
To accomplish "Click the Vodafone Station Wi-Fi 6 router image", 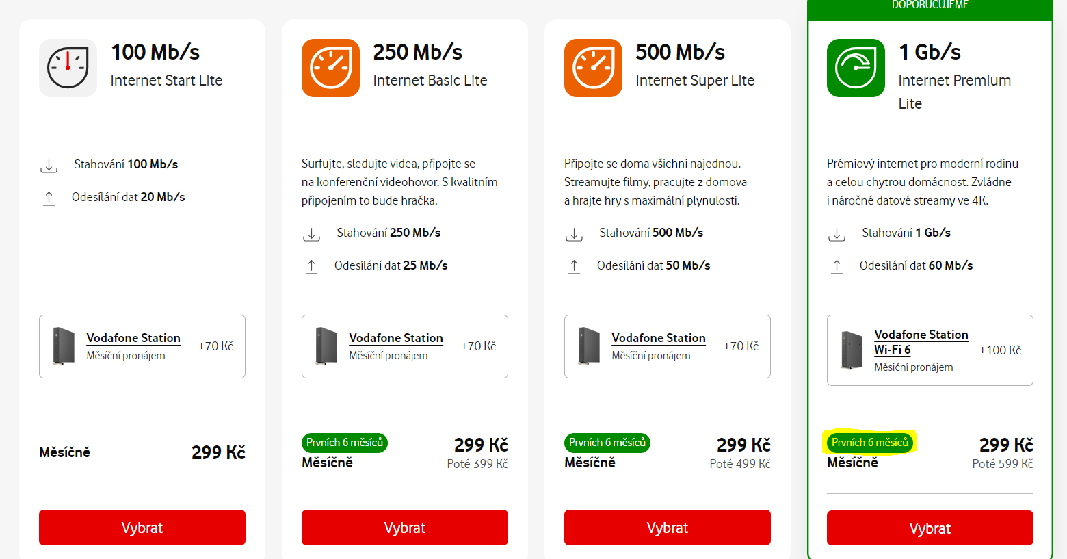I will 852,350.
